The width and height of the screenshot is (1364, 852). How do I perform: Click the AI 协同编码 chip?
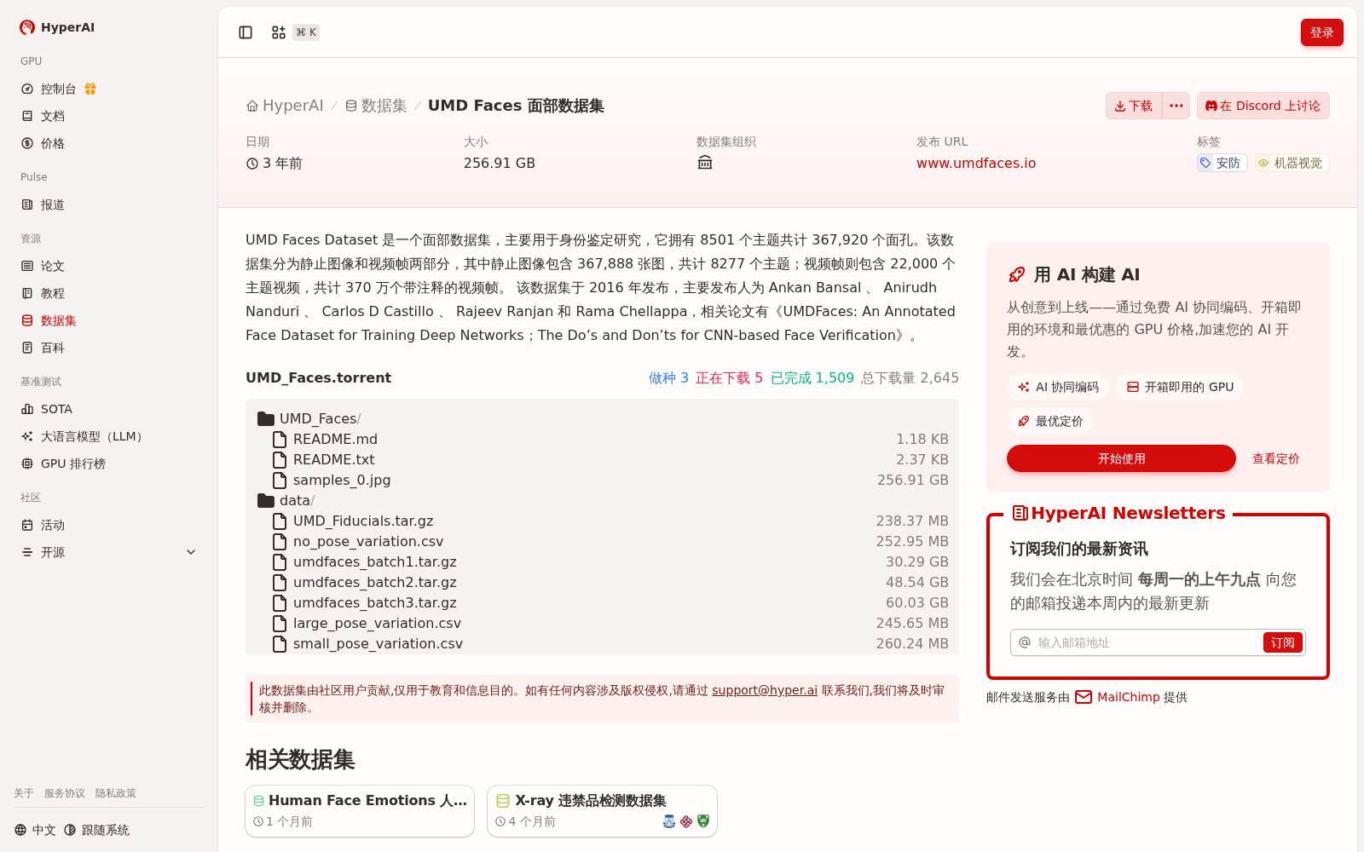click(1058, 387)
